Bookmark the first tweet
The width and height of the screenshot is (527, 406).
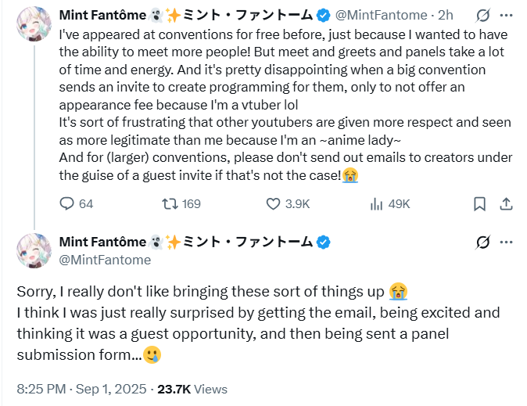479,203
